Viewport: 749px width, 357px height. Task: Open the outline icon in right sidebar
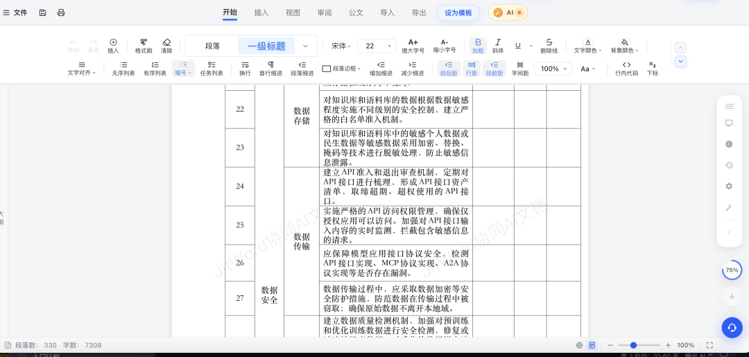tap(729, 106)
